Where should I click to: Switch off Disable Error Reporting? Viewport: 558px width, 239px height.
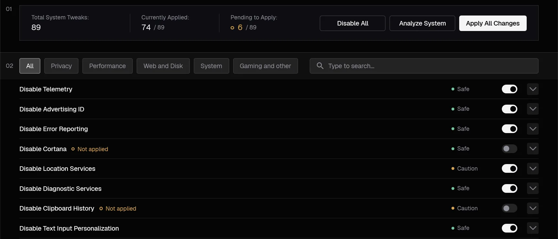coord(510,129)
